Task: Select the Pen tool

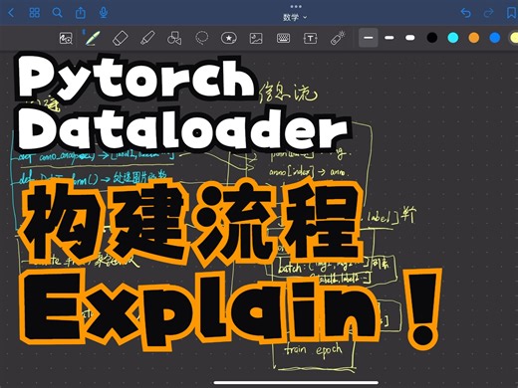Action: (93, 38)
